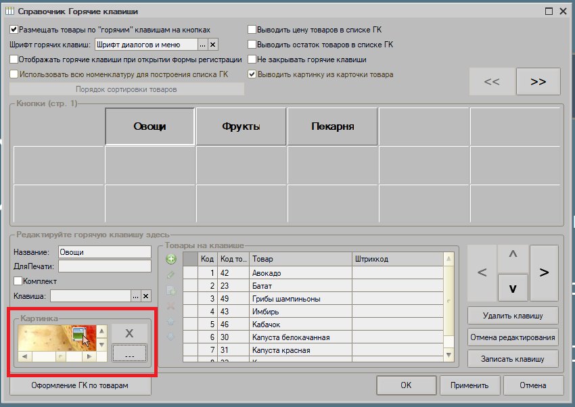
Task: Click the products table scrollbar down arrow
Action: click(x=449, y=355)
